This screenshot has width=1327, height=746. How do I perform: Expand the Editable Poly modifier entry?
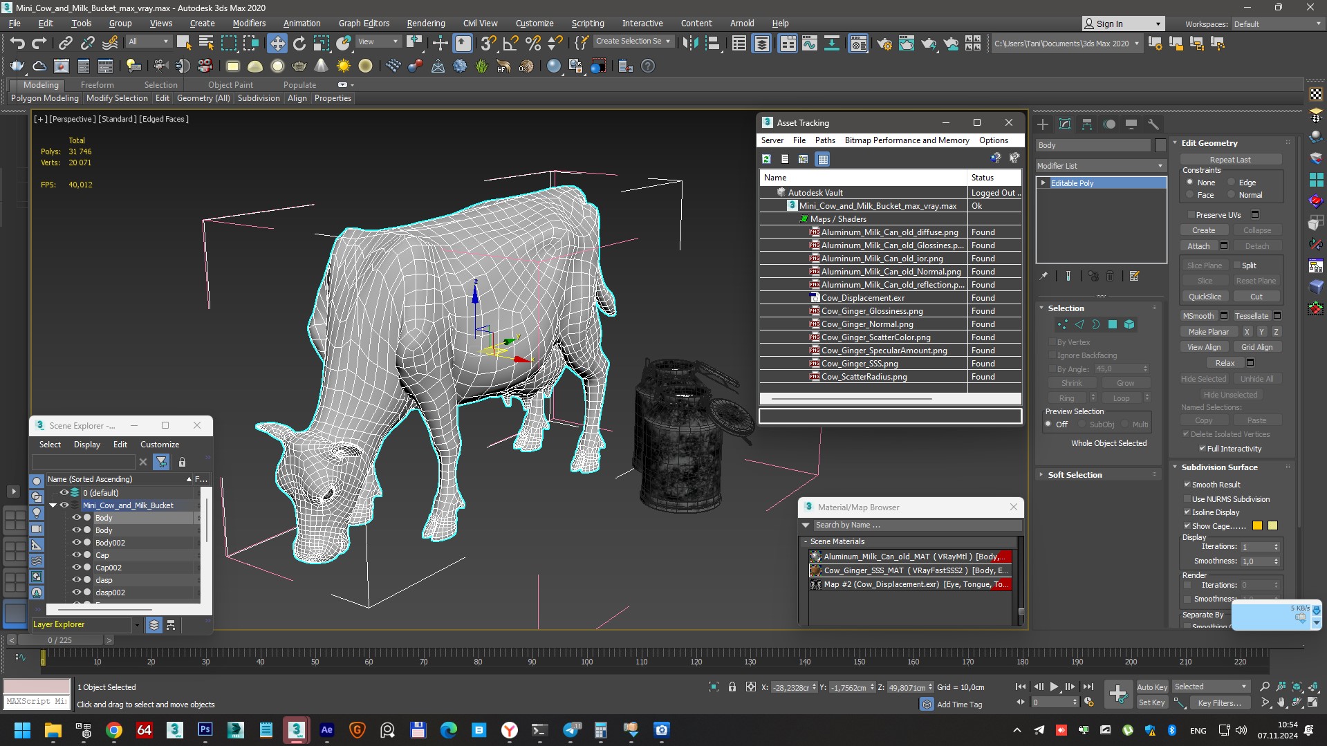[1043, 183]
